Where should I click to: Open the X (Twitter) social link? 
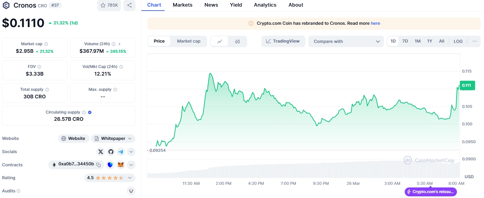coord(101,152)
